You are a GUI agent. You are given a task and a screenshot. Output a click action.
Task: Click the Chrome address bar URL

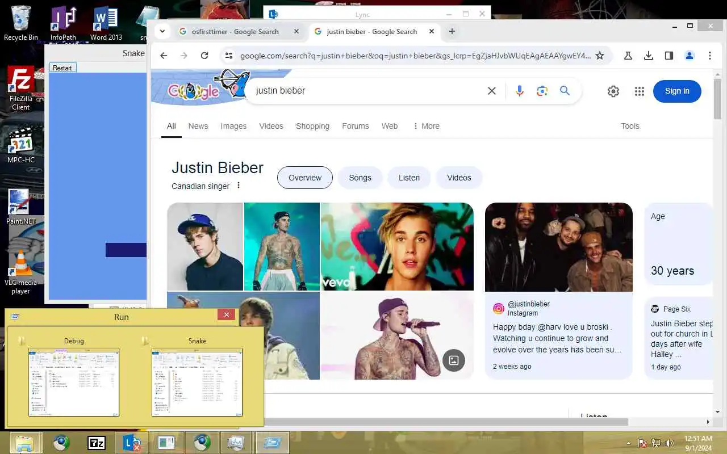pos(415,56)
